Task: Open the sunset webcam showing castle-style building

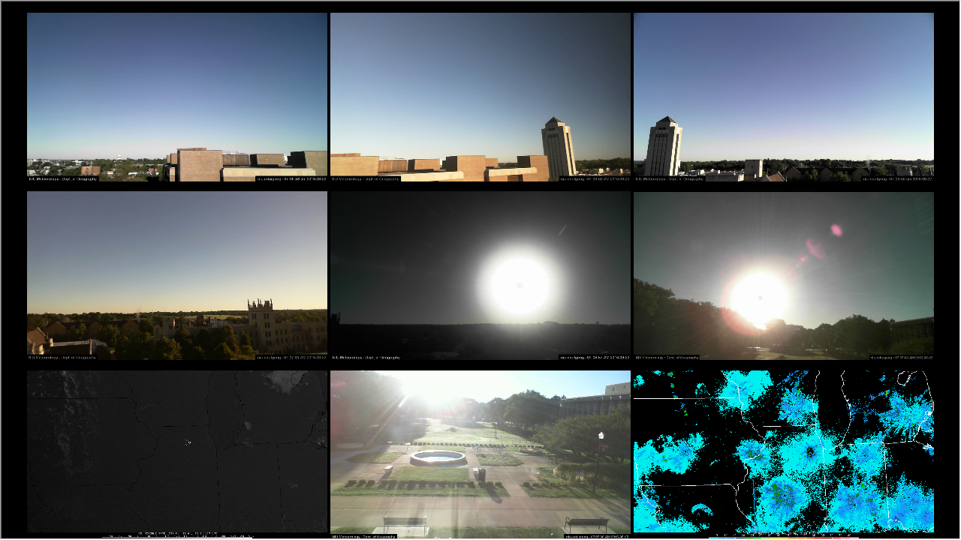Action: pyautogui.click(x=177, y=276)
